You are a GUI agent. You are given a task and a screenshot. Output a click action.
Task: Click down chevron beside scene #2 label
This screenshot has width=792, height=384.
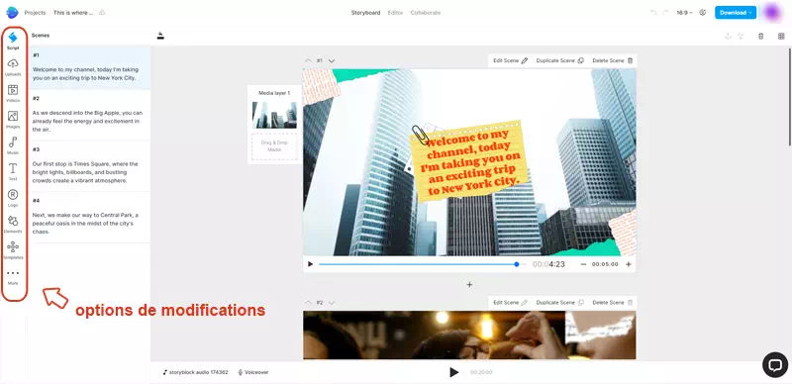pos(332,303)
